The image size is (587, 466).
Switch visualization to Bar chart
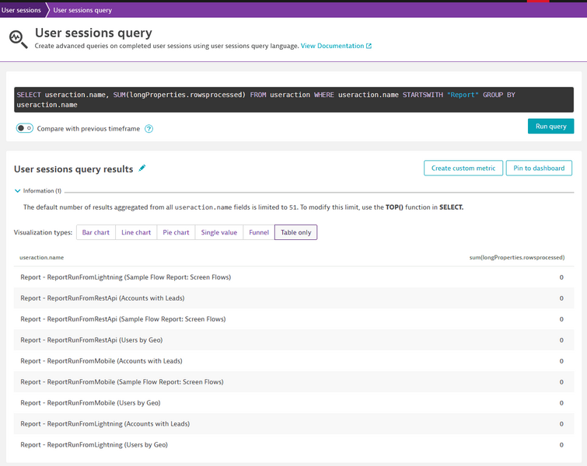(x=96, y=232)
